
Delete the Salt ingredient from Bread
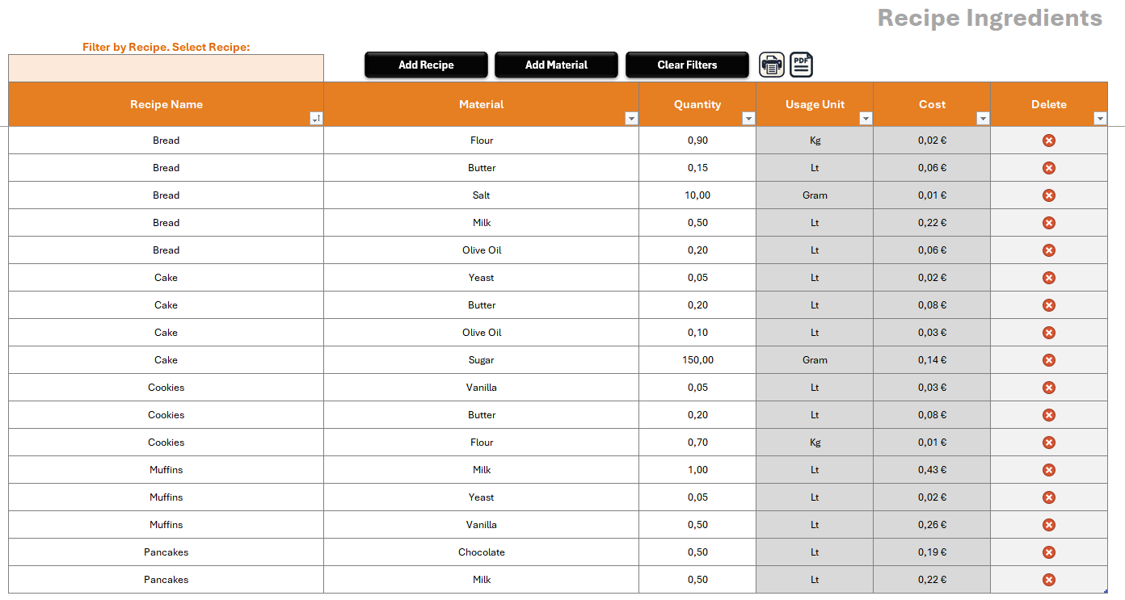1049,195
